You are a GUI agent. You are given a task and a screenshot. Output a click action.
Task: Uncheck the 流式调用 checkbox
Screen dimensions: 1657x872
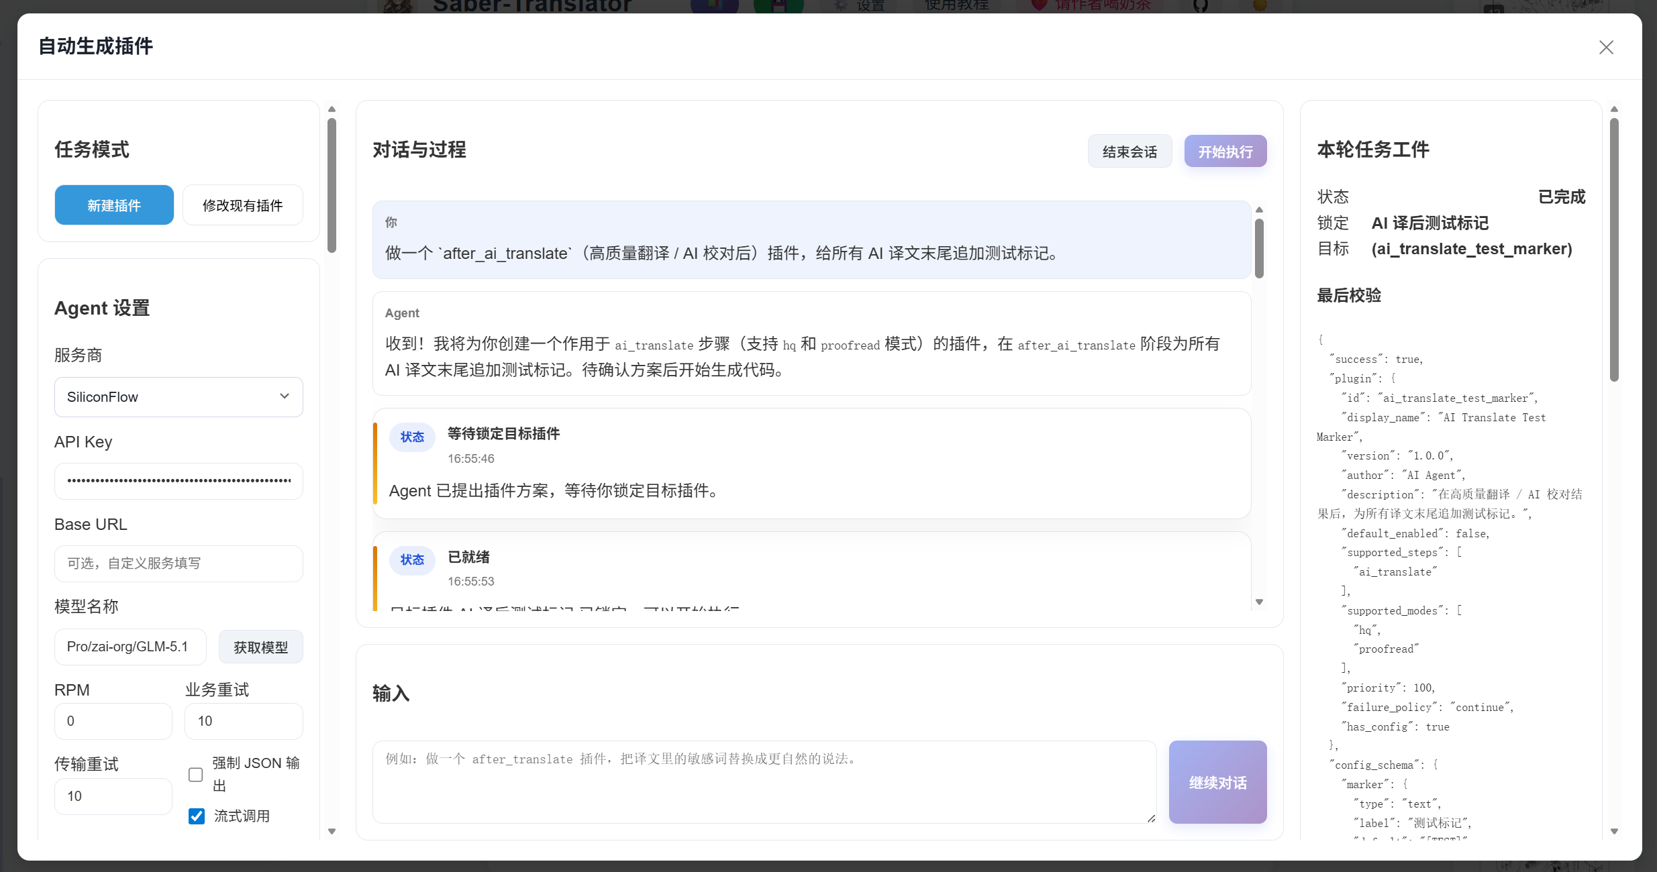click(197, 816)
